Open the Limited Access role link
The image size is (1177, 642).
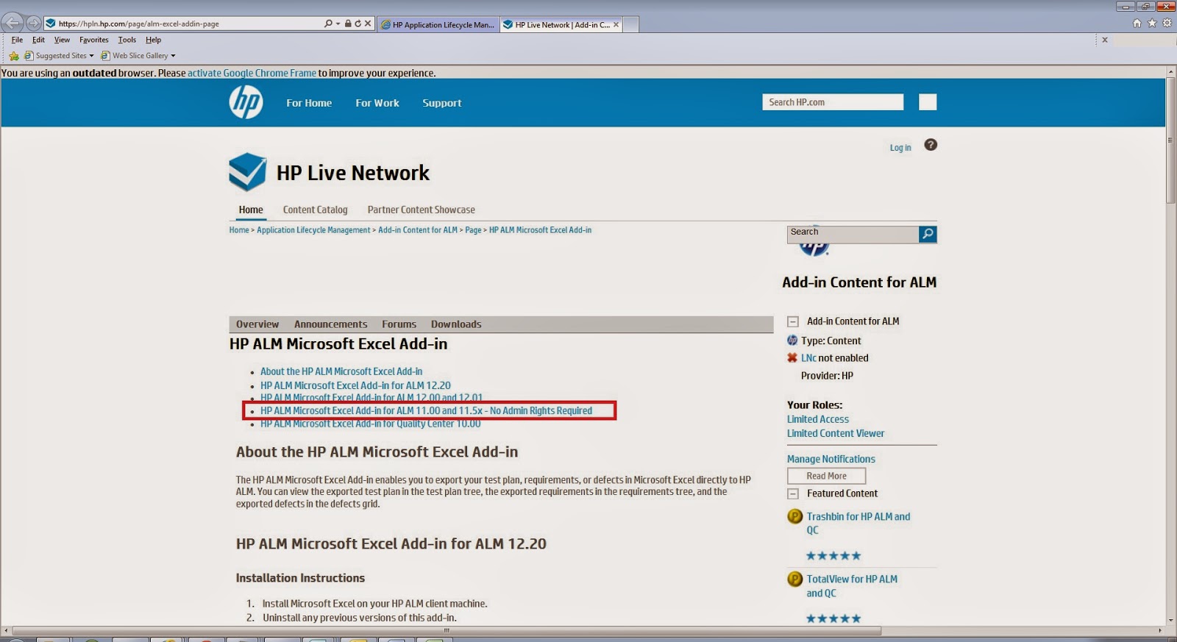tap(818, 419)
